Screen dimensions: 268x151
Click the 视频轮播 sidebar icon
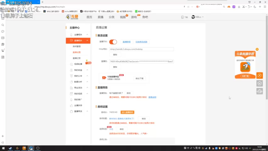(71, 64)
